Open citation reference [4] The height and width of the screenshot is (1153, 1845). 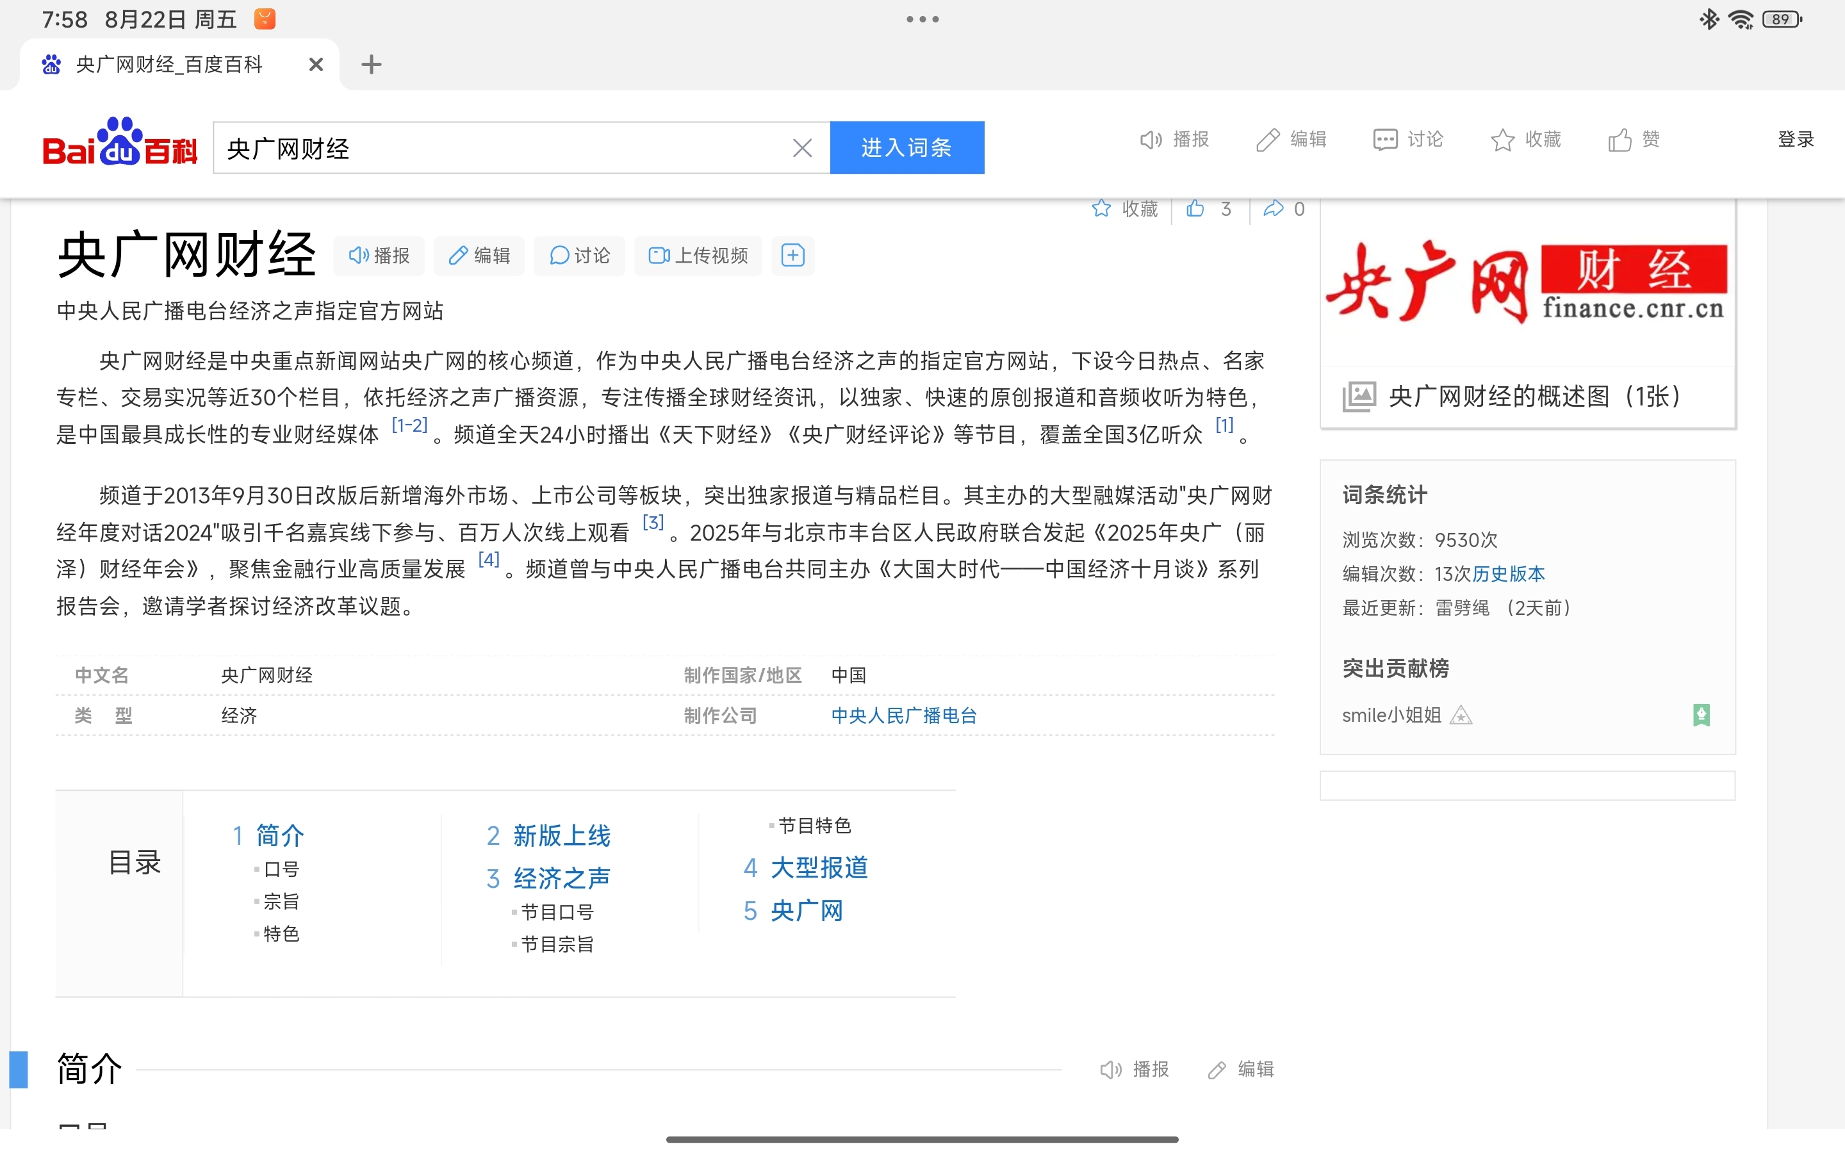tap(489, 560)
